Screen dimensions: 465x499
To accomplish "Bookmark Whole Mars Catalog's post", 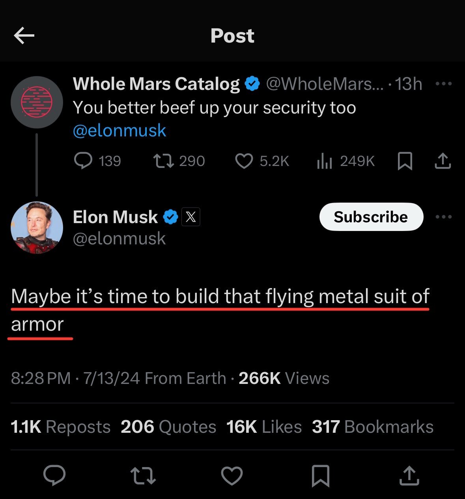I will click(x=405, y=161).
